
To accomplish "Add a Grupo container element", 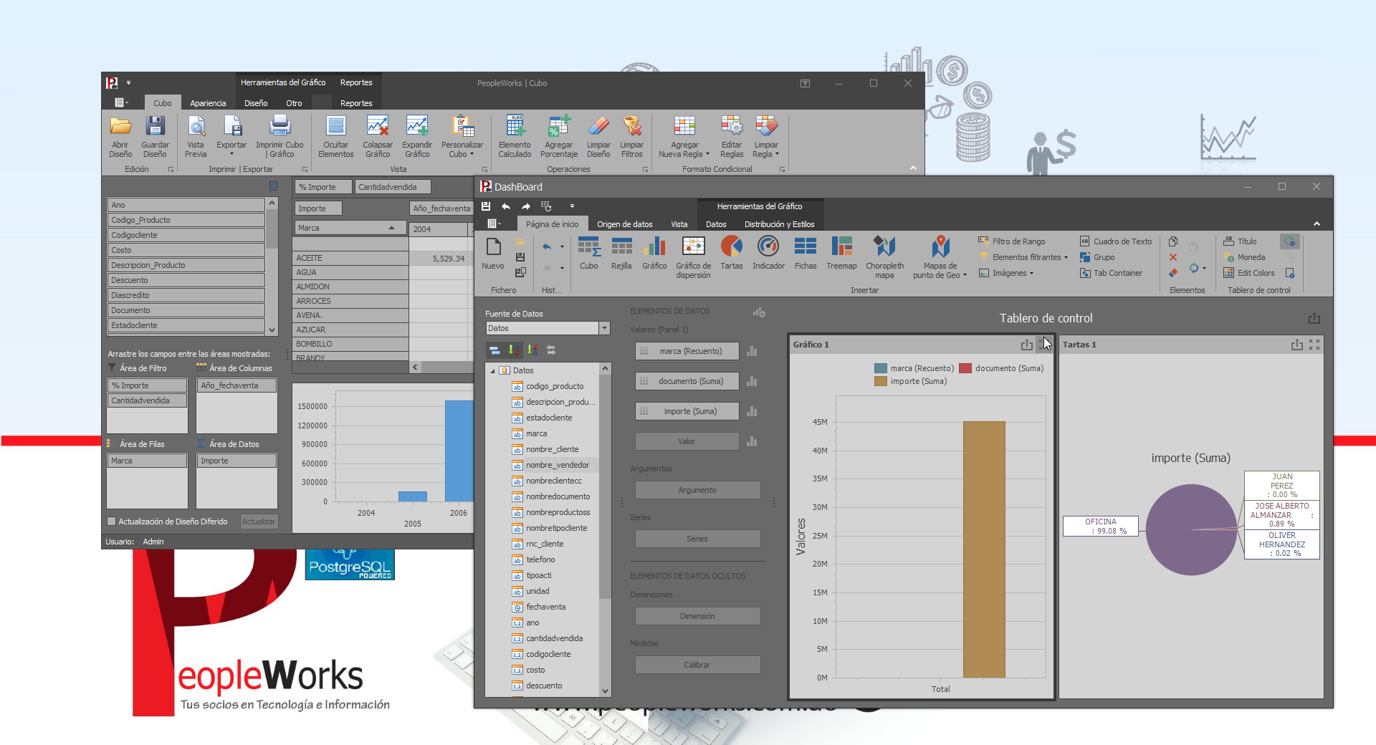I will [1097, 257].
